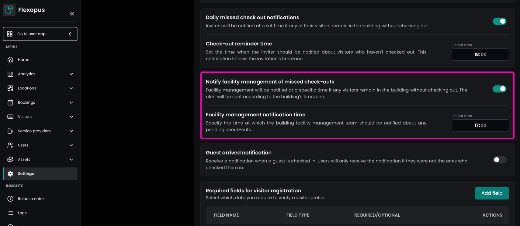The image size is (520, 226).
Task: Click the Flexopus logo icon
Action: 9,10
